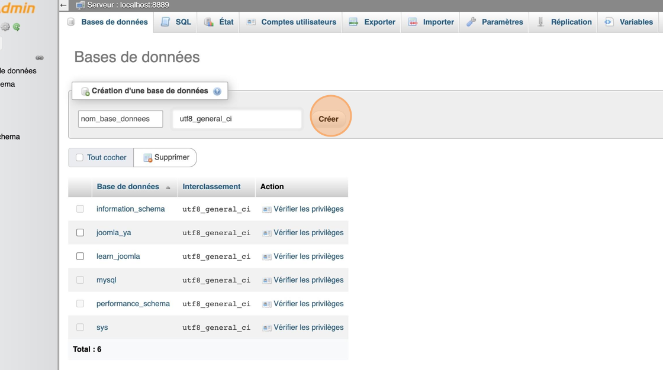Switch to the SQL tab
The image size is (663, 370).
175,21
